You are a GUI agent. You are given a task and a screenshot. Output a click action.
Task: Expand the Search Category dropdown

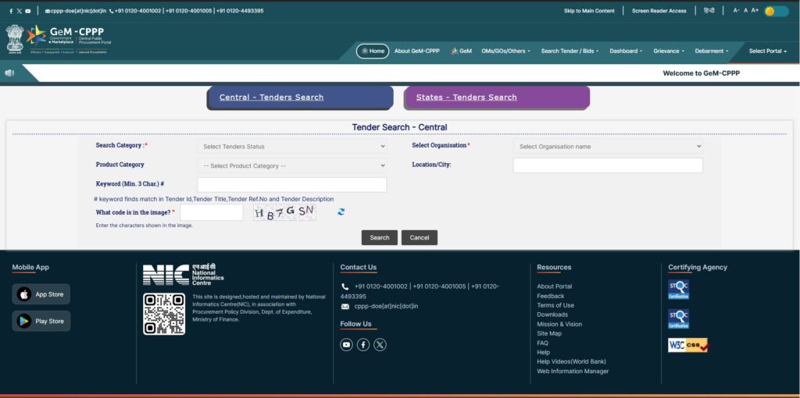pos(292,146)
